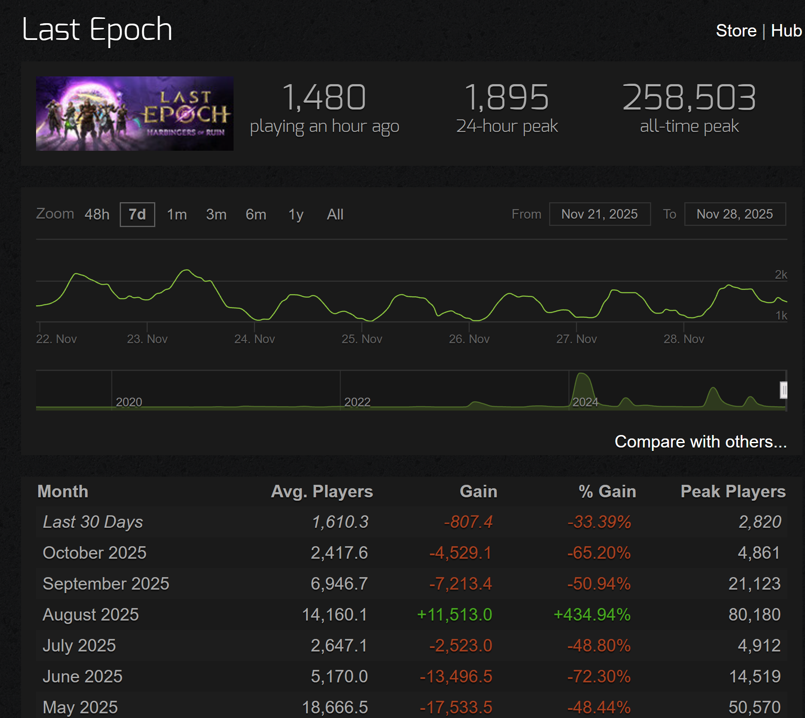The width and height of the screenshot is (805, 718).
Task: Open the Store link
Action: tap(736, 31)
